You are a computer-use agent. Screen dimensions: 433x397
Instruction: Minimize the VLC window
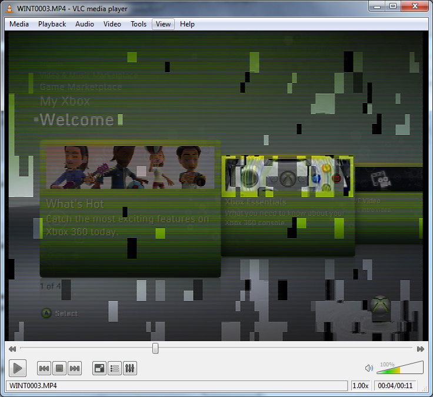click(x=377, y=6)
